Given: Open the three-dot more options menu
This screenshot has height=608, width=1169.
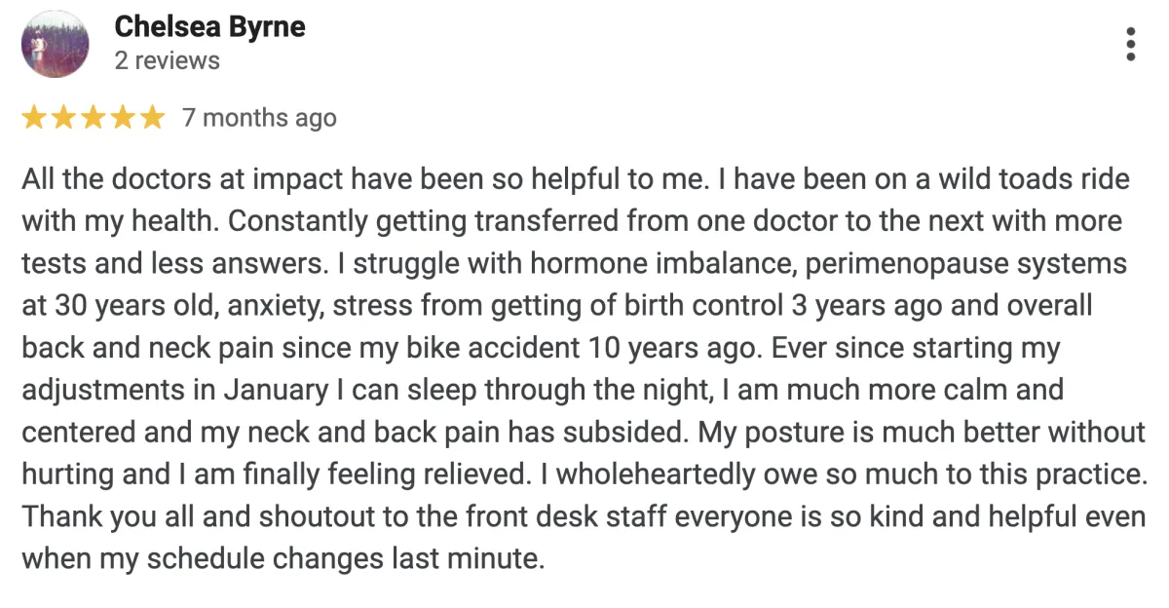Looking at the screenshot, I should [x=1130, y=44].
